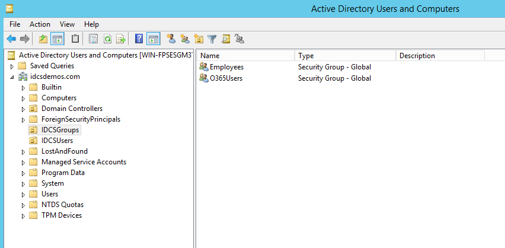The image size is (505, 248).
Task: Click the Back arrow in toolbar
Action: point(11,39)
